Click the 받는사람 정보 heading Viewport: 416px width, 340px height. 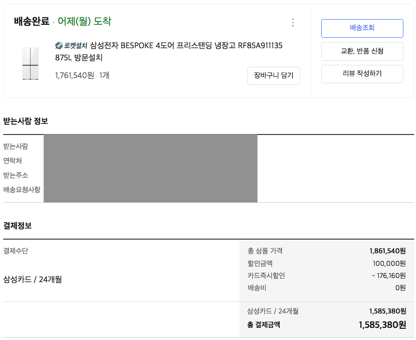point(26,121)
